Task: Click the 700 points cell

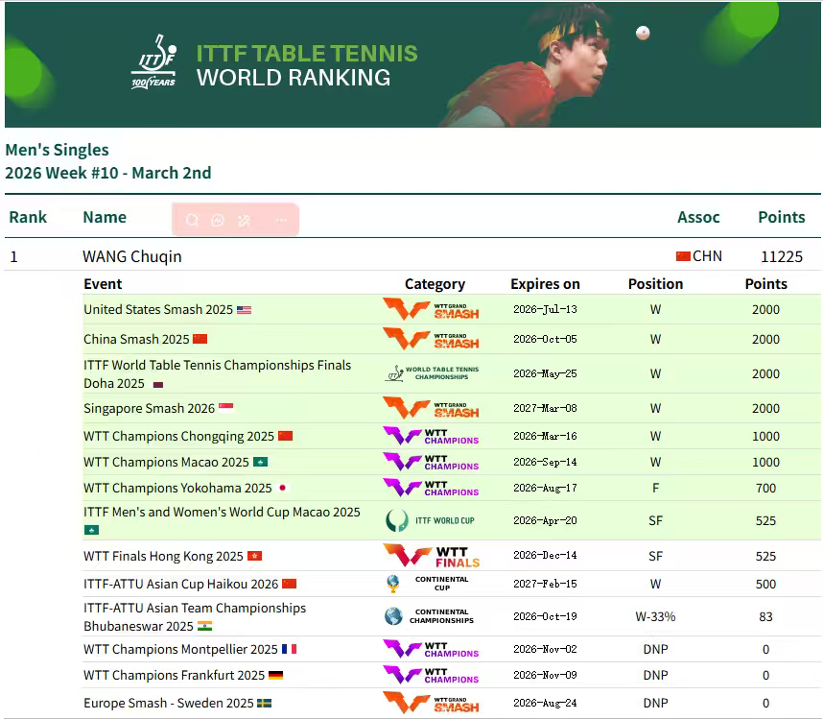Action: tap(765, 488)
